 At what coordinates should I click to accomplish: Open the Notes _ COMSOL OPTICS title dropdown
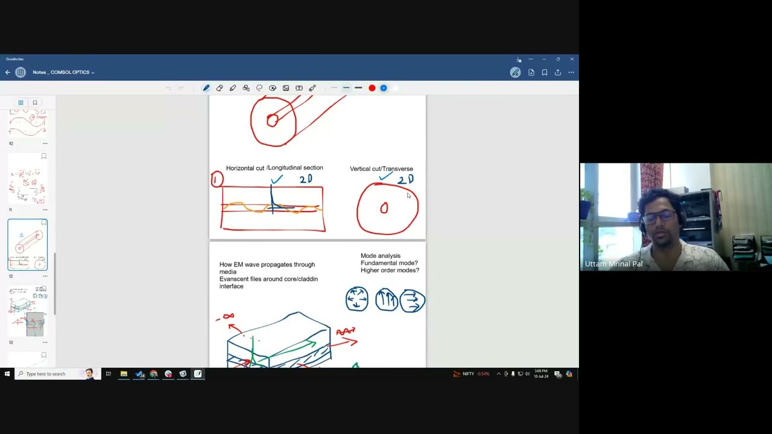pos(63,72)
